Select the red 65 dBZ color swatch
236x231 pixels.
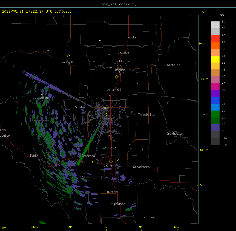click(x=215, y=39)
